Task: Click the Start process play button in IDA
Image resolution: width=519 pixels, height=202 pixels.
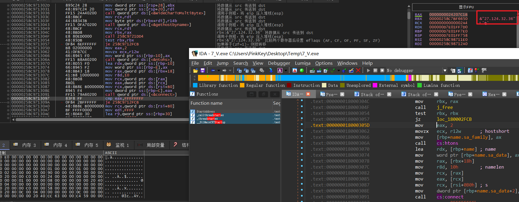Action: [x=369, y=70]
